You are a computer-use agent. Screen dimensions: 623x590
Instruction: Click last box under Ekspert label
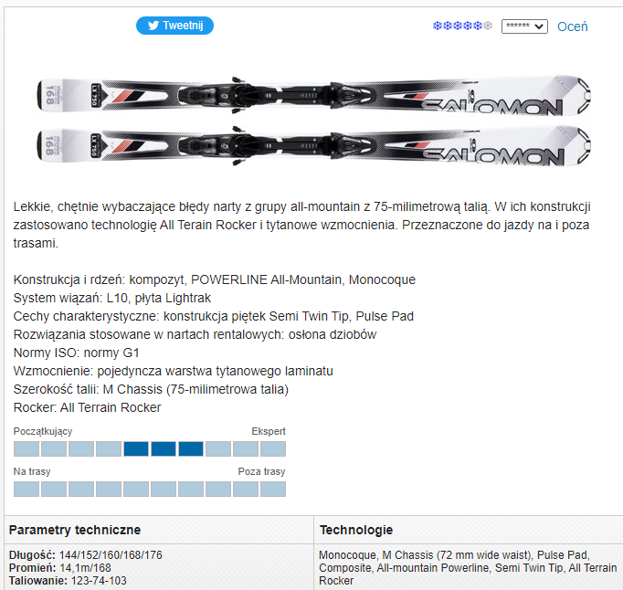coord(273,449)
